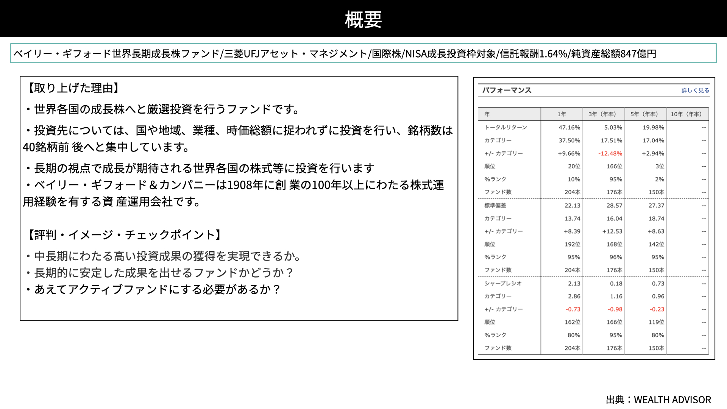Click the 0.18 Sharpe ratio value

616,284
